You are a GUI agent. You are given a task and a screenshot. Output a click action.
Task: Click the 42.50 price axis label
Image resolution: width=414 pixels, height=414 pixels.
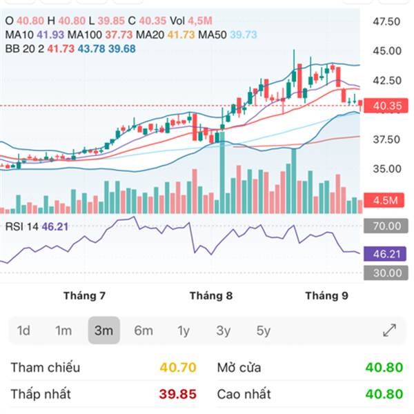[387, 80]
